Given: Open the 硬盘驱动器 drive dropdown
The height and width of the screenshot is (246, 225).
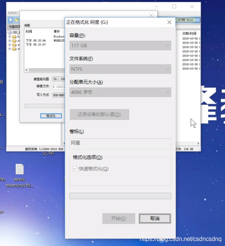Looking at the screenshot, I should pos(58,79).
